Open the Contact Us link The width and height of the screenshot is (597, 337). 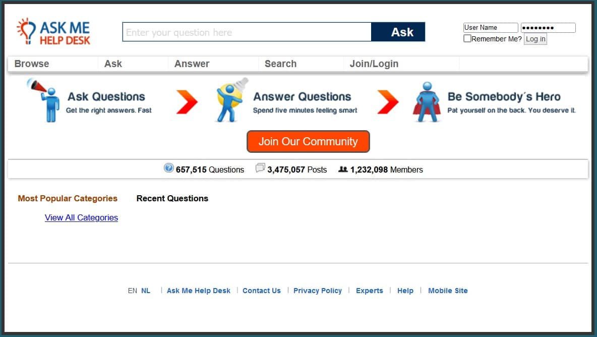(262, 291)
